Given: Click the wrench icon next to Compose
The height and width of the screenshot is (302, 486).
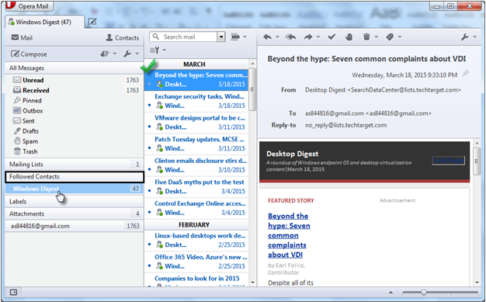Looking at the screenshot, I should 127,54.
